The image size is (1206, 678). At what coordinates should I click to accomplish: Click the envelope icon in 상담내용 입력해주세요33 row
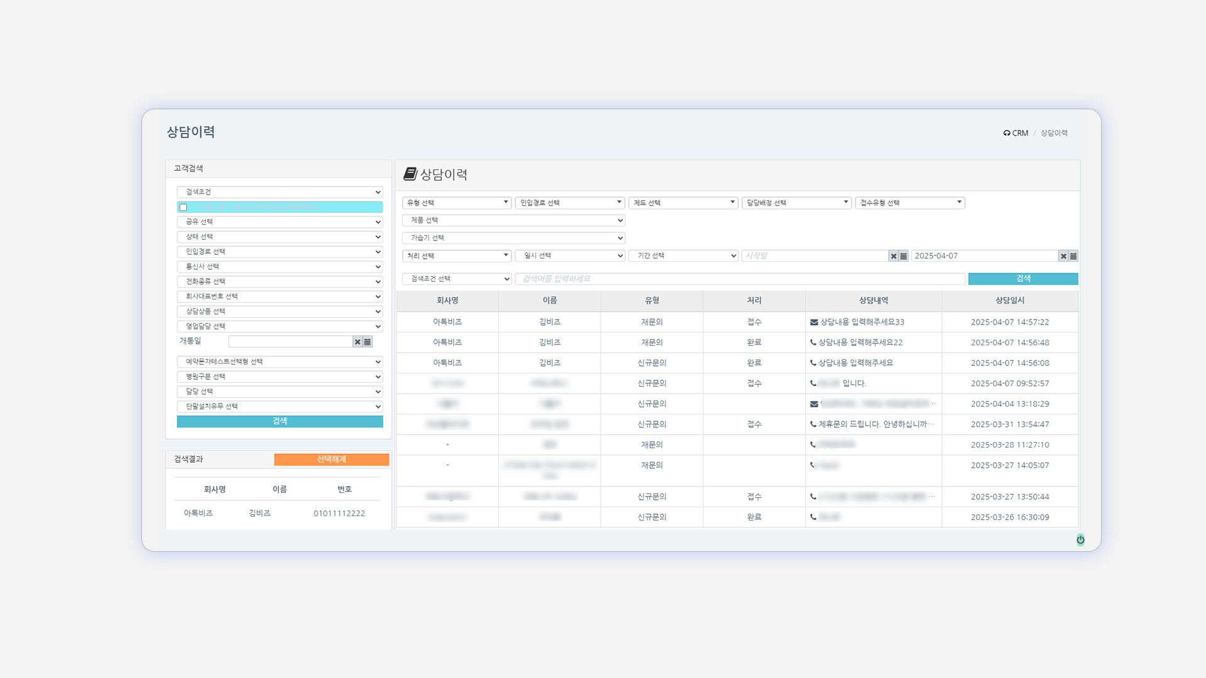click(x=814, y=322)
